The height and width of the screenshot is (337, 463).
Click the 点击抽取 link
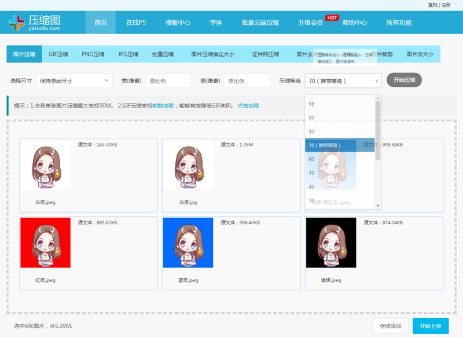249,106
